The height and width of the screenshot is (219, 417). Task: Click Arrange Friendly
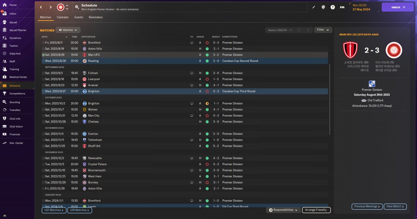[x=316, y=210]
